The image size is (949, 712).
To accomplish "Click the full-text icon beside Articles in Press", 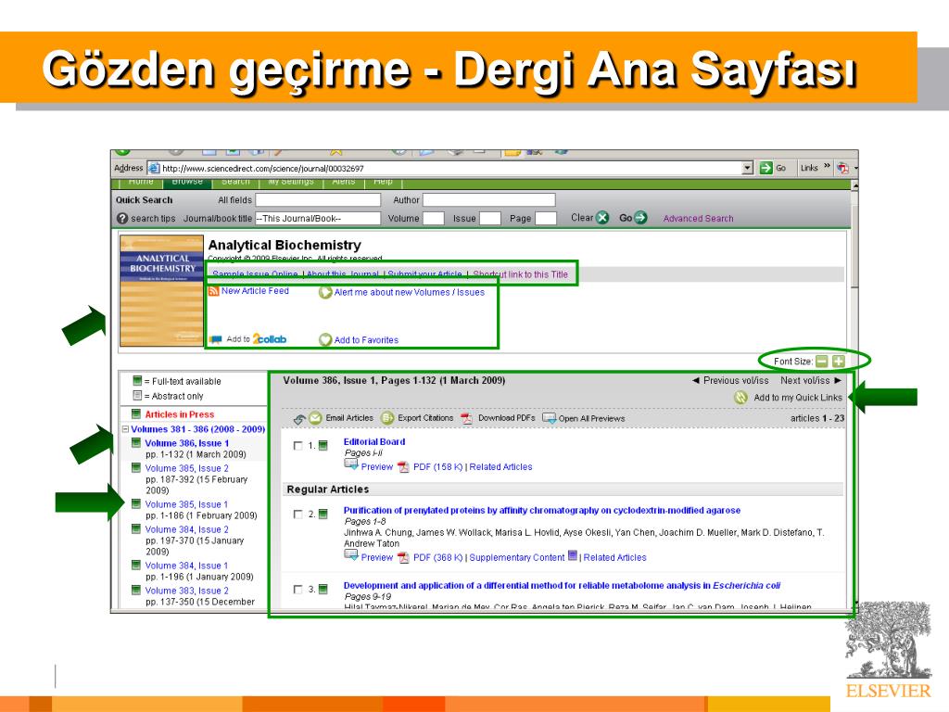I will coord(136,414).
